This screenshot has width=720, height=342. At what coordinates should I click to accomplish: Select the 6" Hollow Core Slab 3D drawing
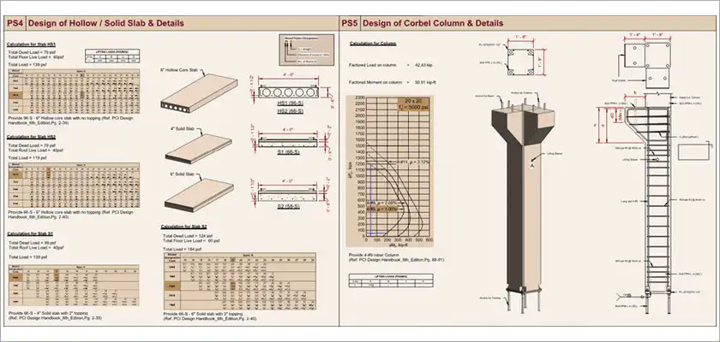(x=199, y=93)
